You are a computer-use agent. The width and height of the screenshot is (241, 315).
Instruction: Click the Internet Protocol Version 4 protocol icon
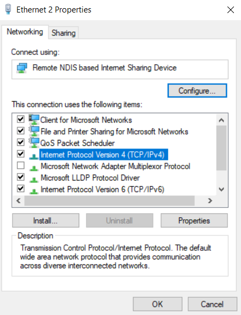pos(34,156)
